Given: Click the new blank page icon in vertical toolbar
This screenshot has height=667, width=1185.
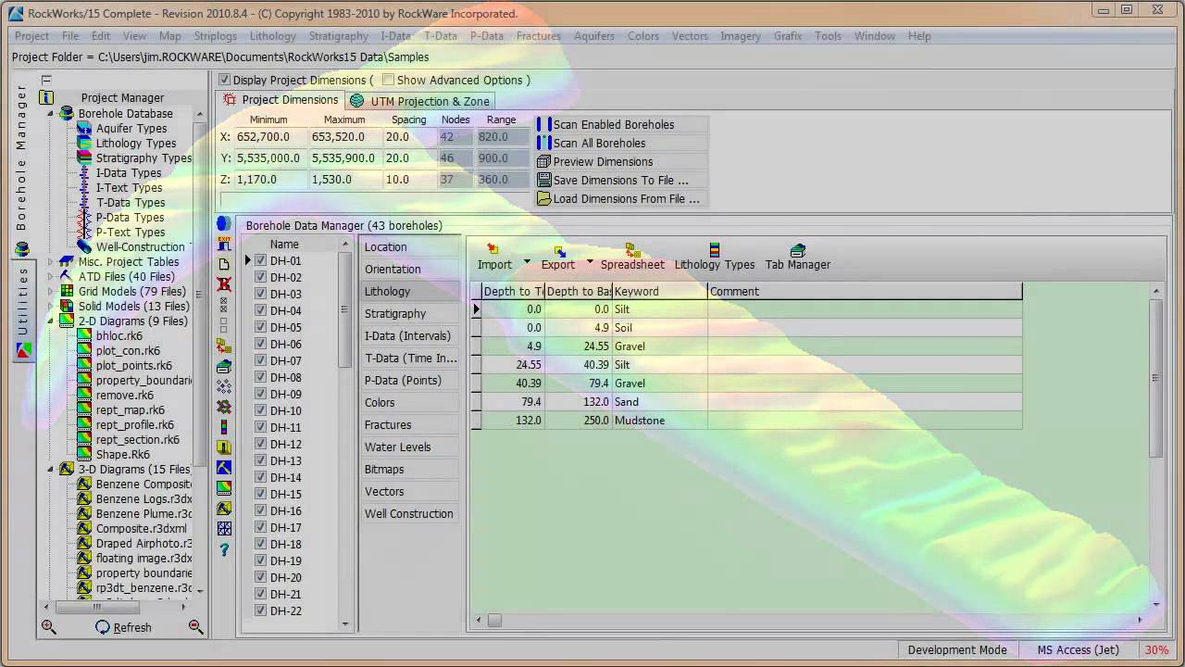Looking at the screenshot, I should [x=223, y=264].
